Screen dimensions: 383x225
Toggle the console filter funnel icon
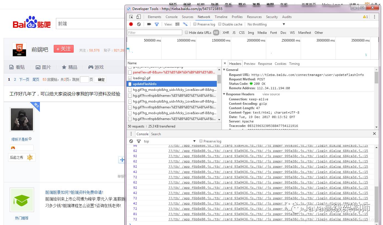(x=139, y=141)
